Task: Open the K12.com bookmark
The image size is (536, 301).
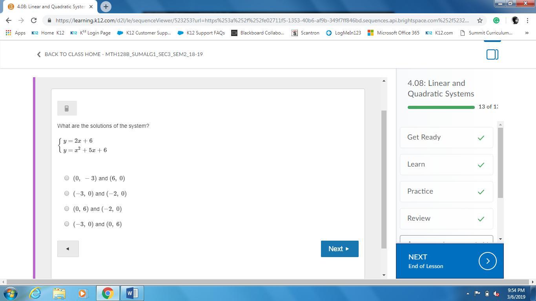Action: [439, 33]
